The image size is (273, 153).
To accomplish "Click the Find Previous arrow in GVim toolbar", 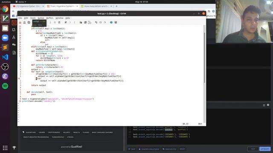I will point(74,23).
